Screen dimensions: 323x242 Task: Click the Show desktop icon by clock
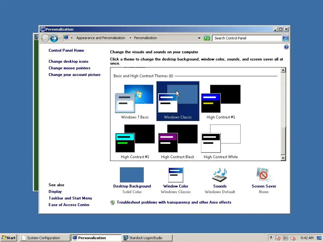point(319,238)
